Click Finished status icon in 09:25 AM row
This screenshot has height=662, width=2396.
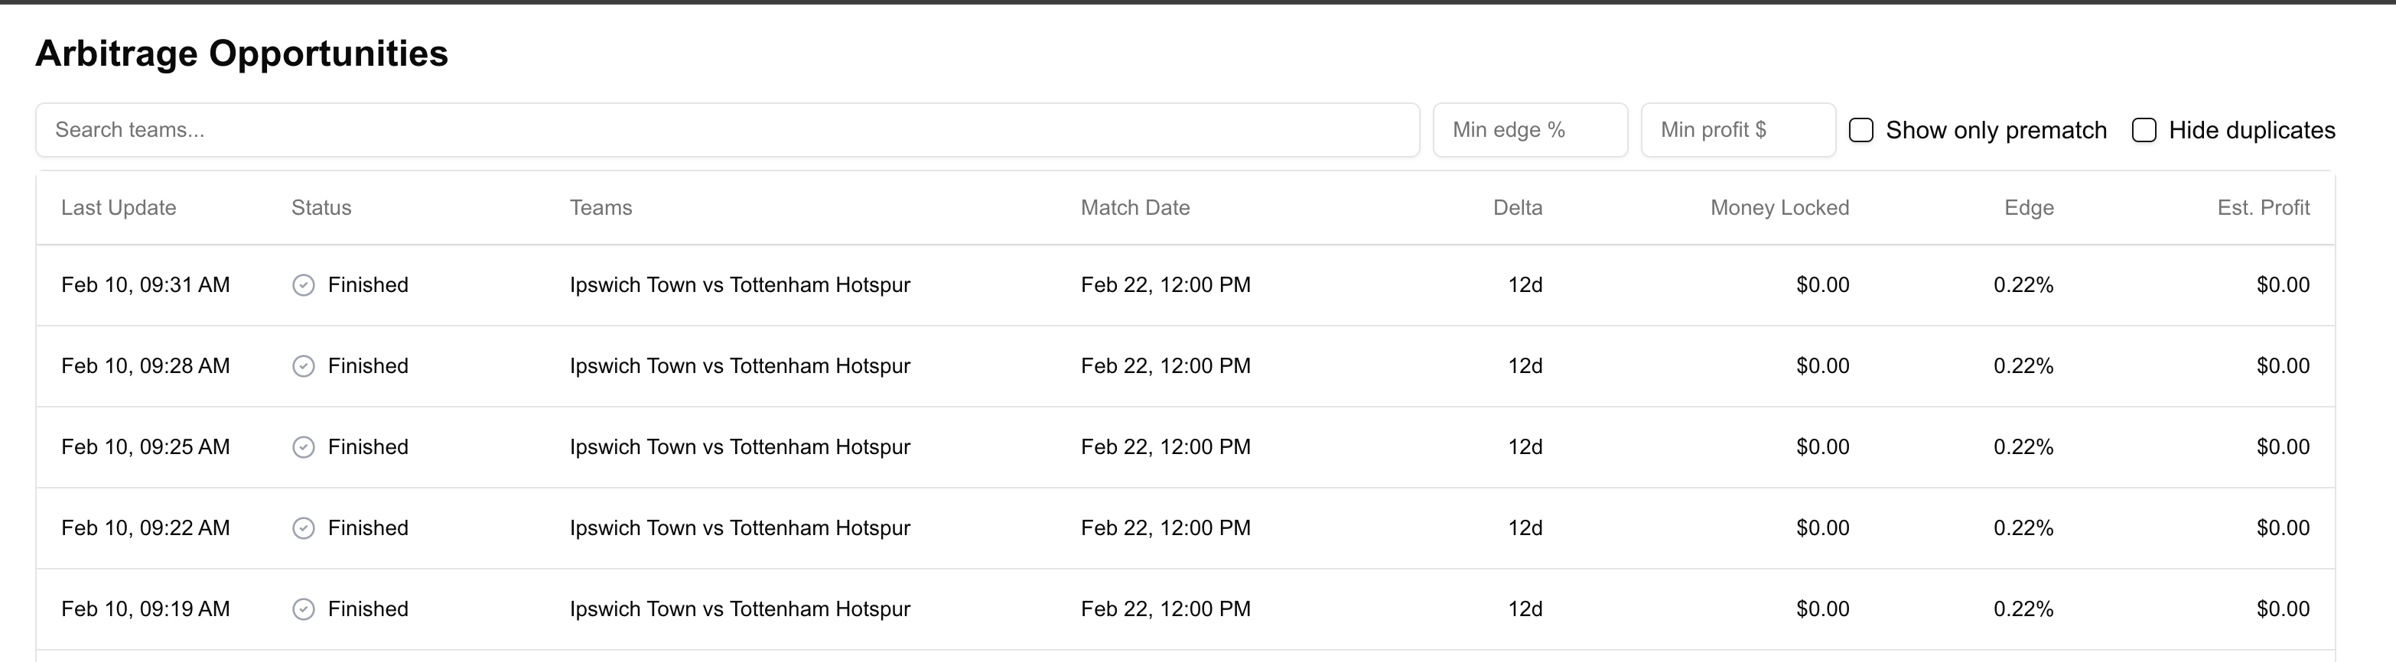pyautogui.click(x=303, y=447)
